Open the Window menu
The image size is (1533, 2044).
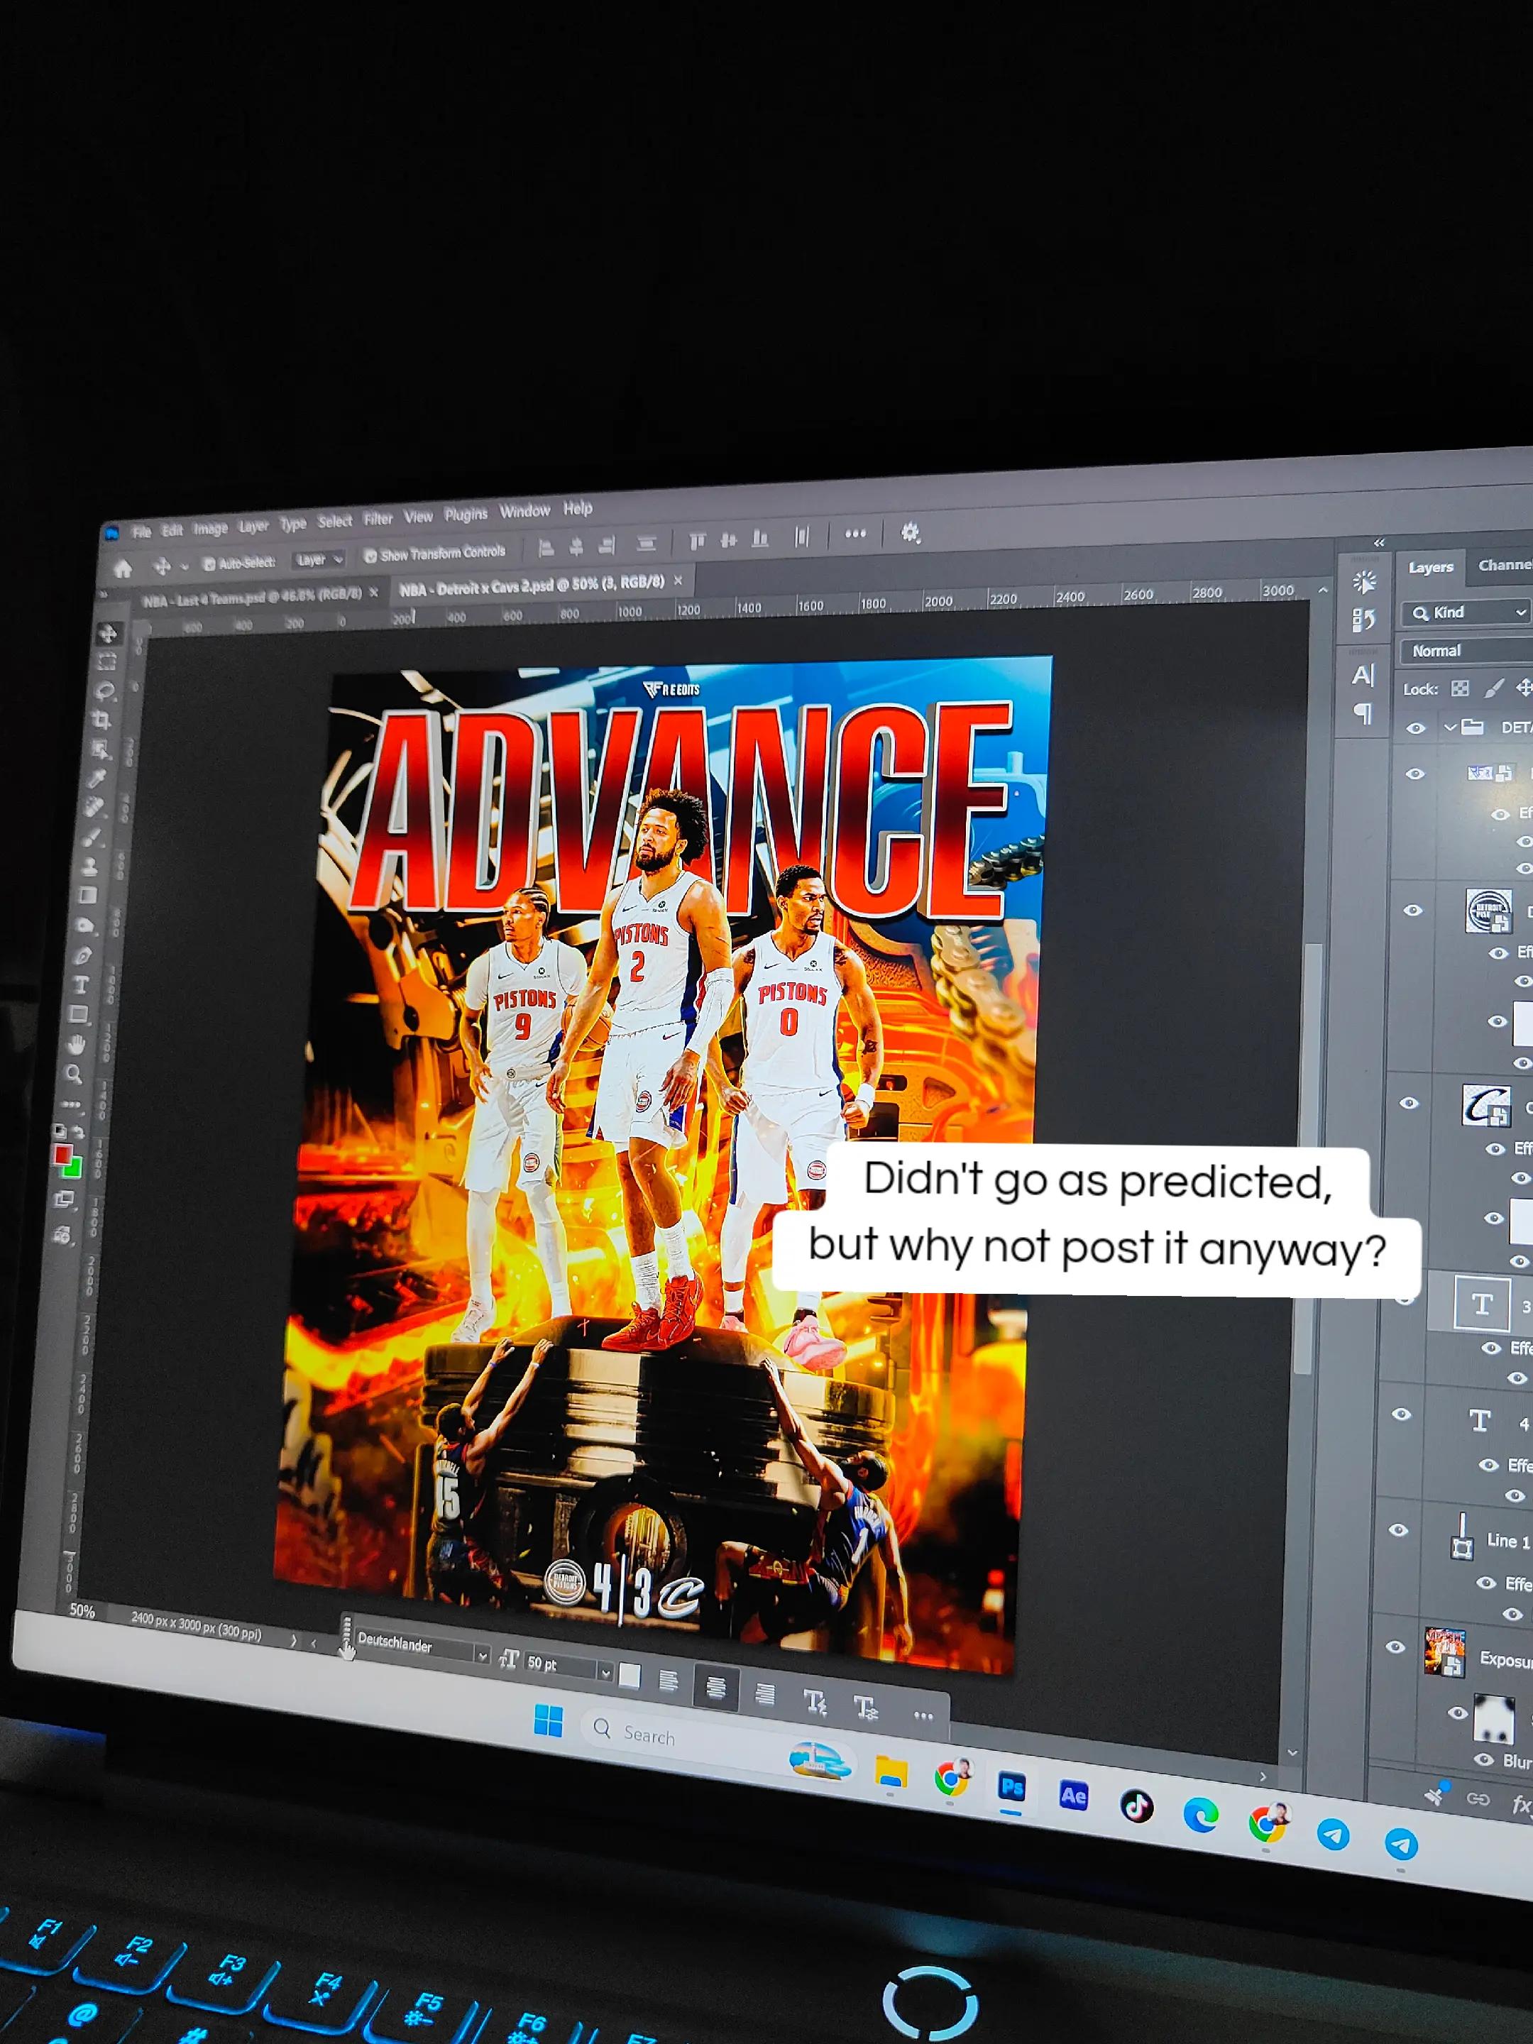524,511
